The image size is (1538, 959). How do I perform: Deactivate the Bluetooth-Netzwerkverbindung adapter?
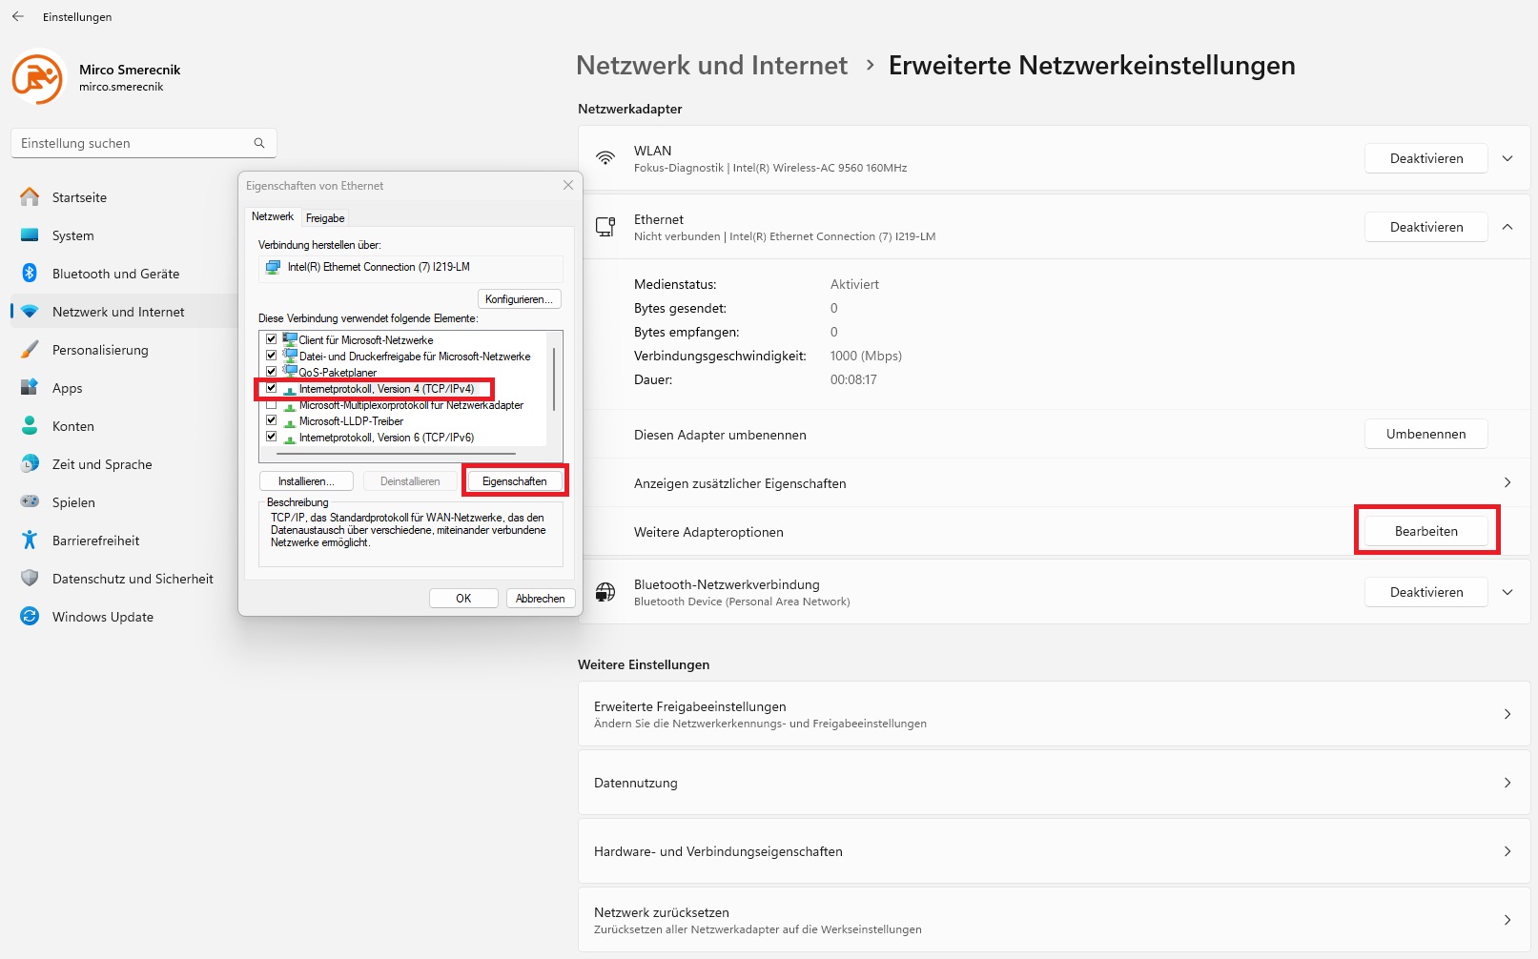coord(1426,592)
